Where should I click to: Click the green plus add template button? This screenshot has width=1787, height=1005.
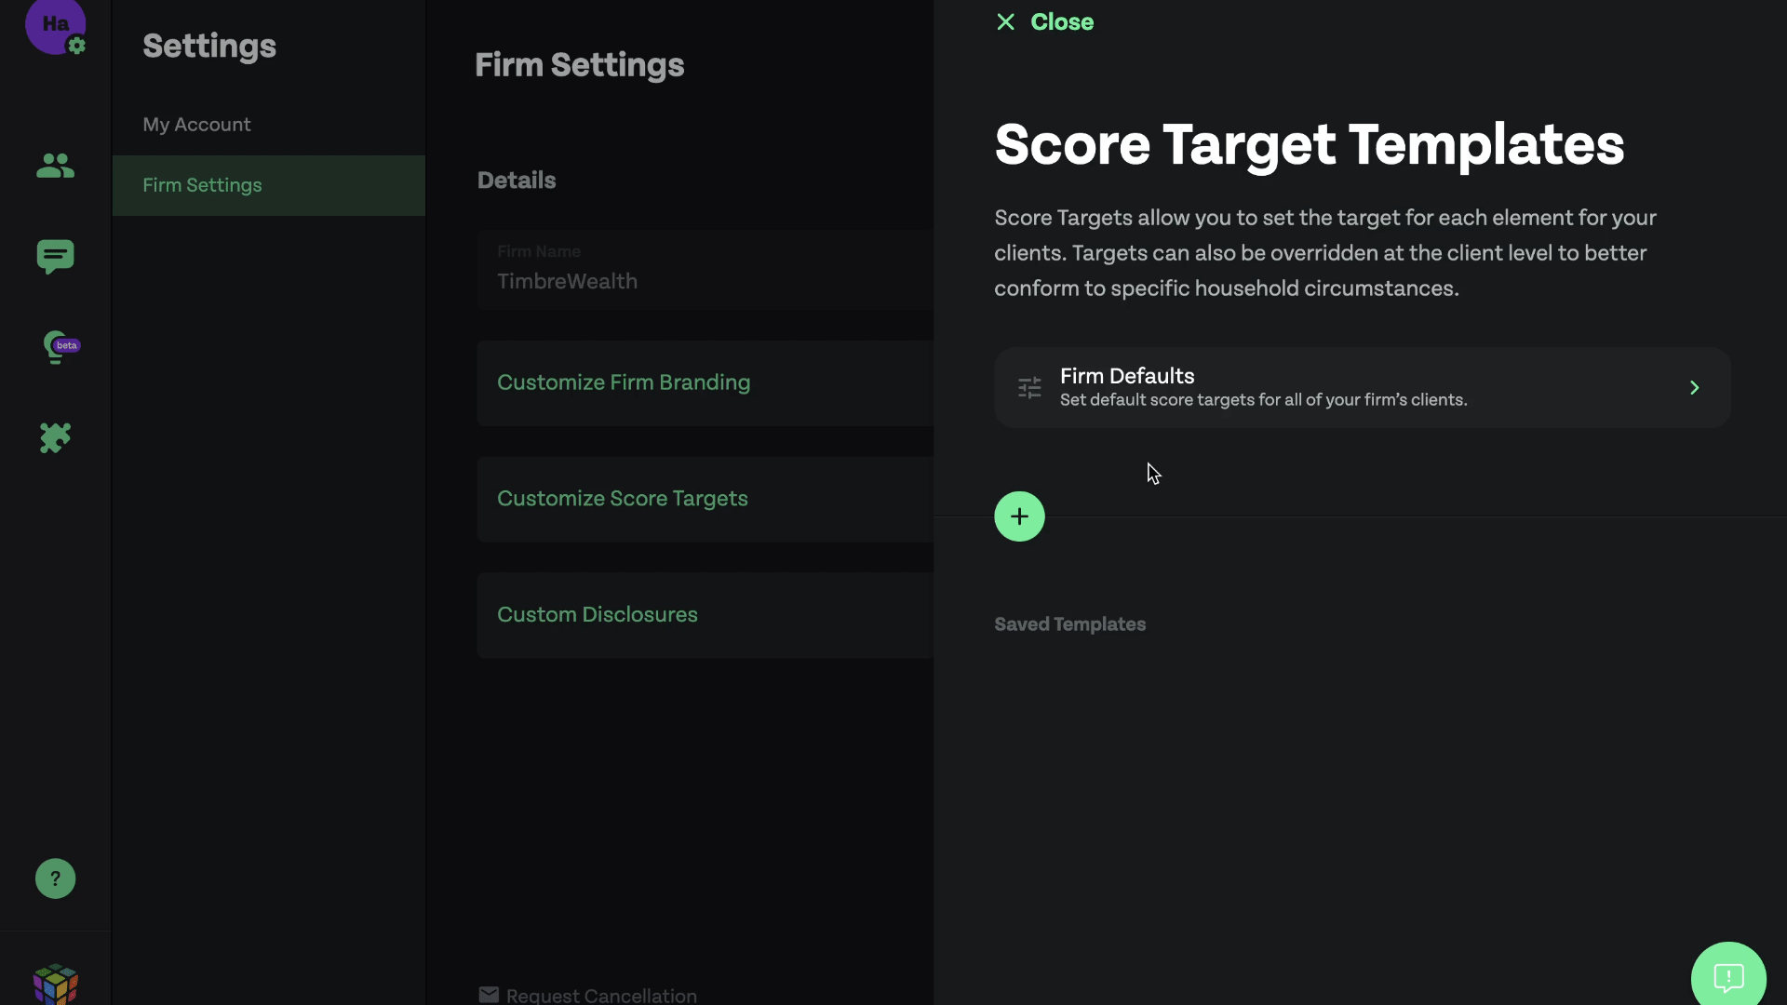tap(1019, 516)
